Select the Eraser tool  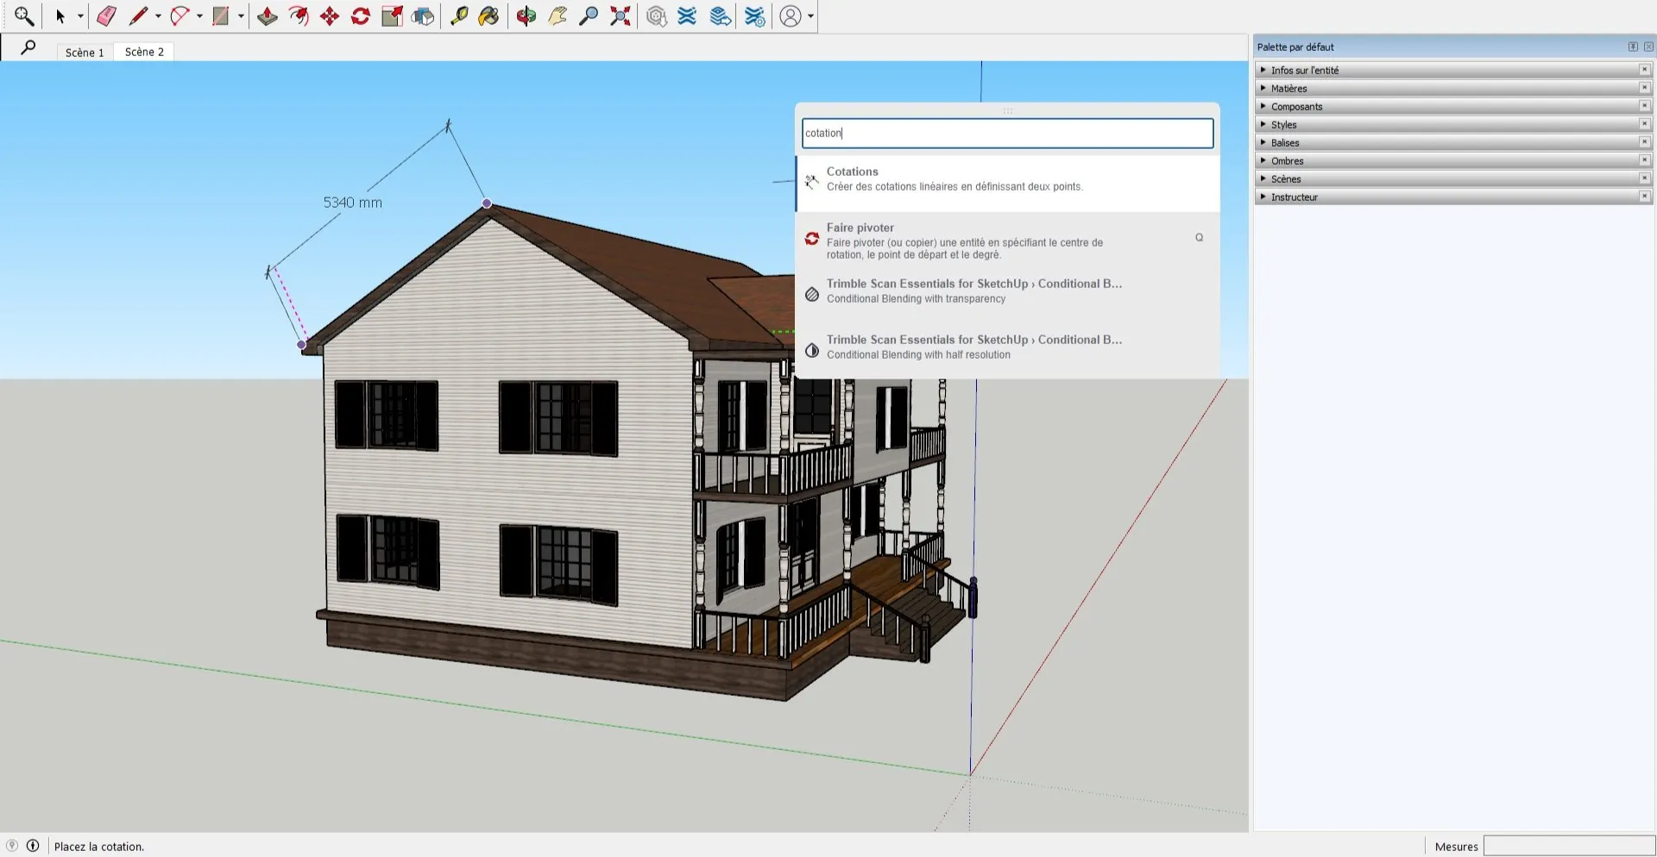(x=106, y=16)
